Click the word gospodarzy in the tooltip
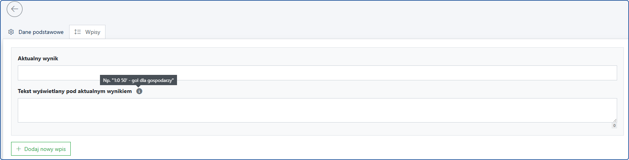Screen dimensions: 629x160 (161, 80)
